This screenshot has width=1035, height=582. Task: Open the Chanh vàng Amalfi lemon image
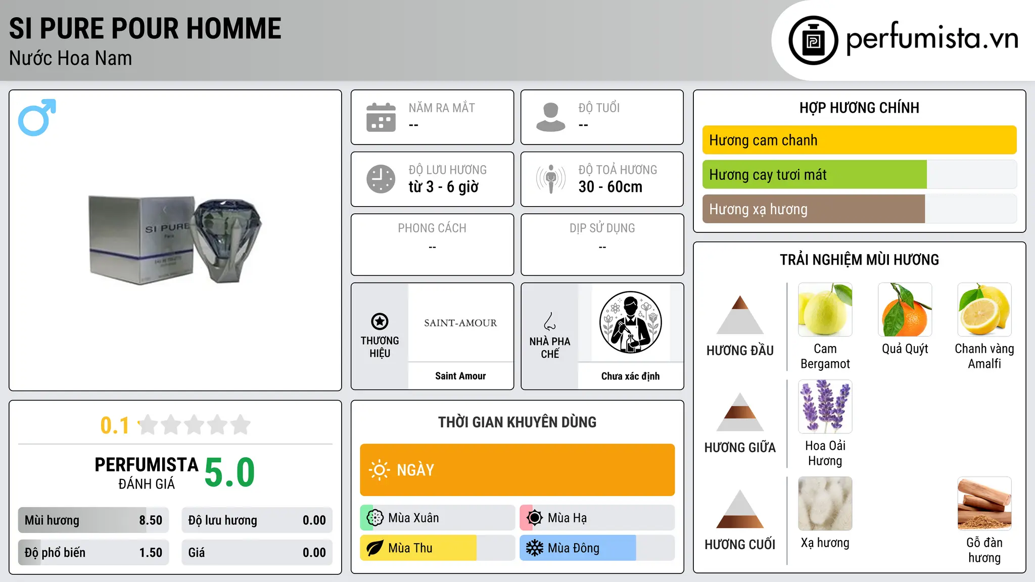pos(984,310)
